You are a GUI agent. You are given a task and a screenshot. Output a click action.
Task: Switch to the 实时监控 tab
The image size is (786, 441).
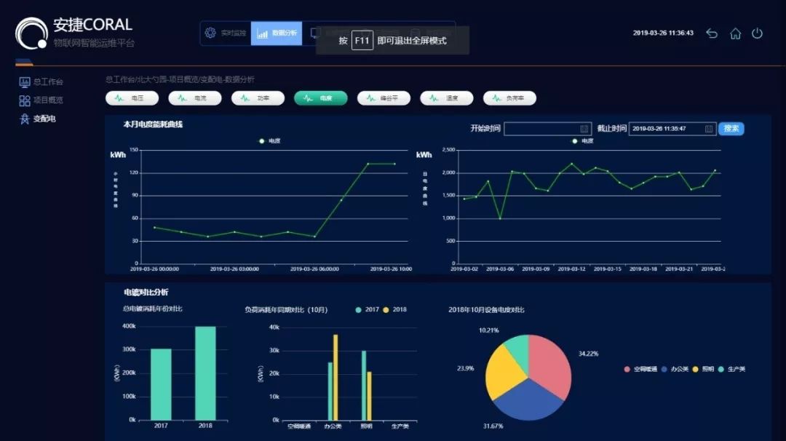226,33
